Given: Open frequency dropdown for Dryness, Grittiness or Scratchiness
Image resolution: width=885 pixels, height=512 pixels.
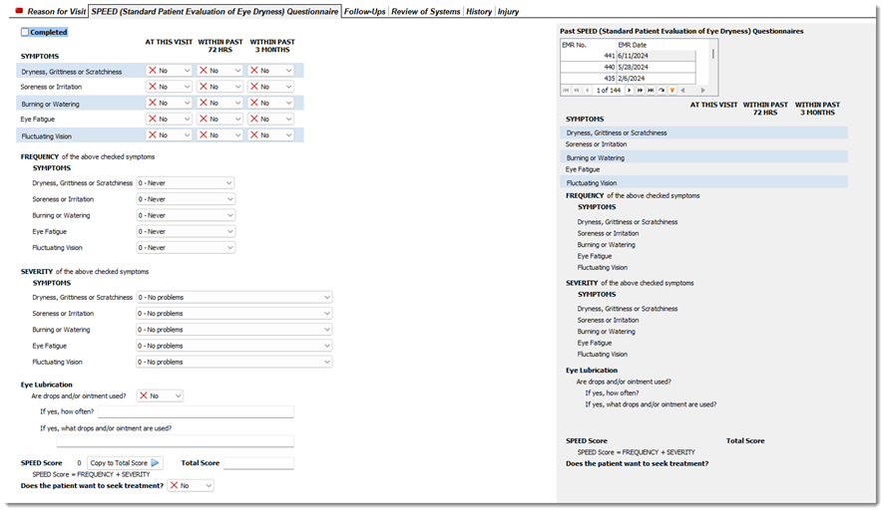Looking at the screenshot, I should 186,183.
